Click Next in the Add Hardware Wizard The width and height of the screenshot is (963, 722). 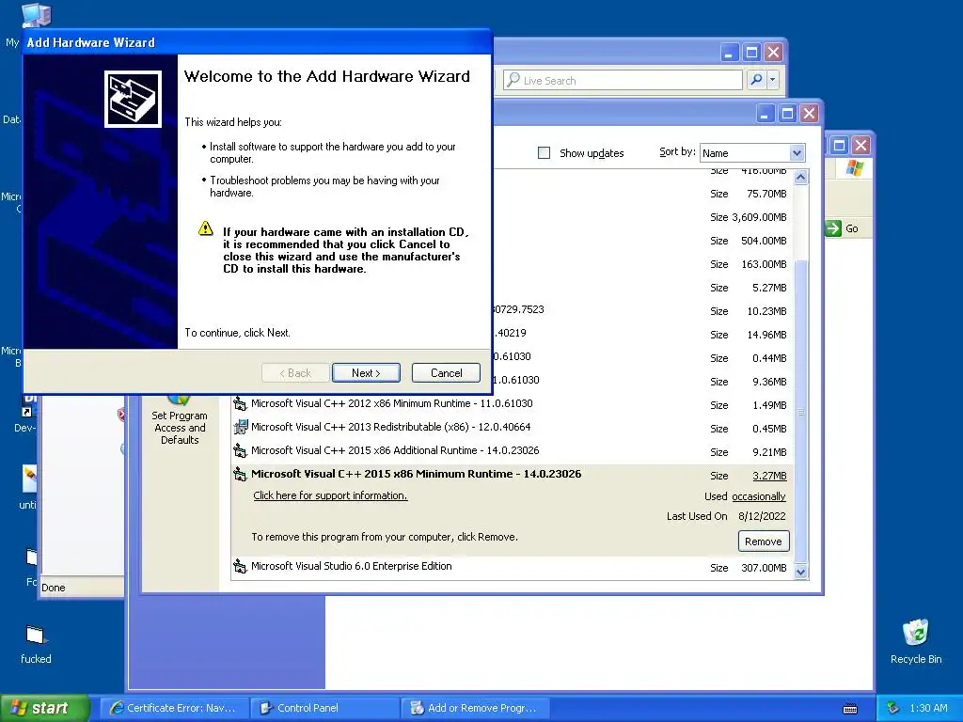tap(366, 372)
